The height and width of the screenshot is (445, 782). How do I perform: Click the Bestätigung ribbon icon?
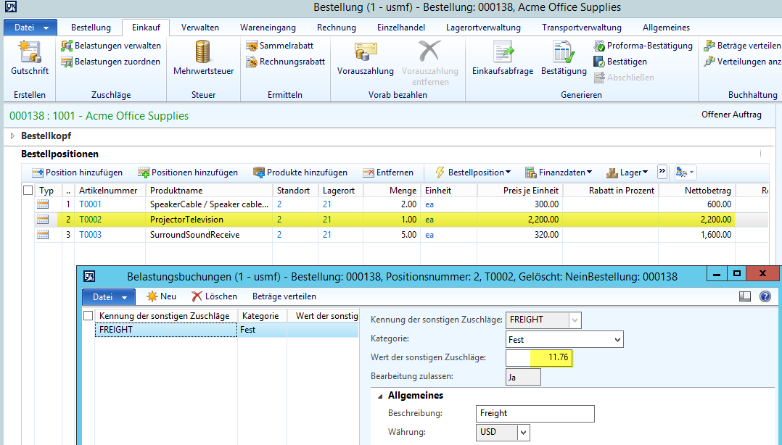point(564,58)
